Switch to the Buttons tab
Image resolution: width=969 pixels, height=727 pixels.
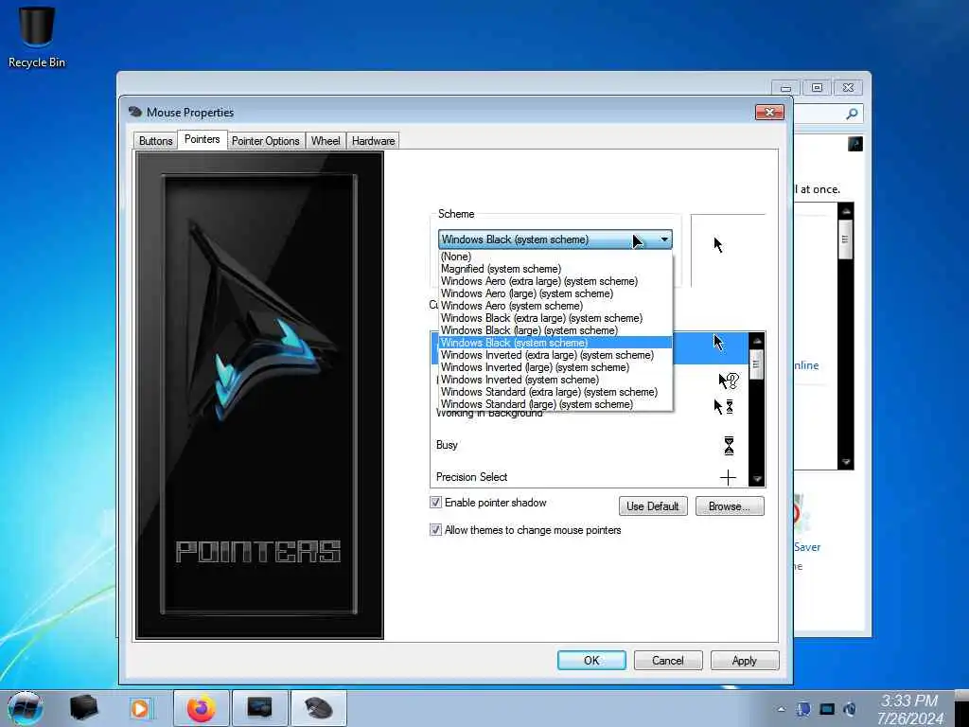[x=156, y=141]
